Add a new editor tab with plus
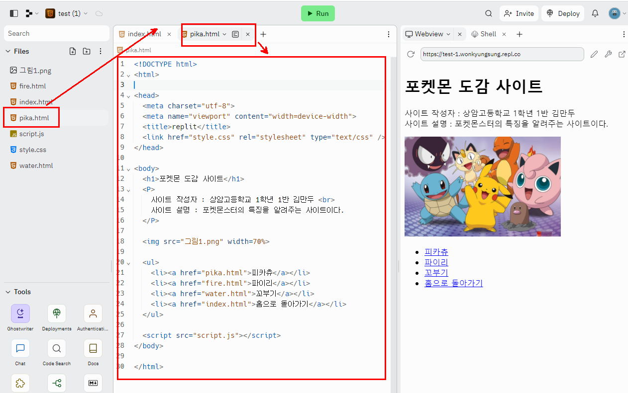Viewport: 628px width, 393px height. [263, 34]
